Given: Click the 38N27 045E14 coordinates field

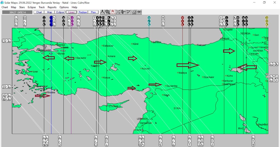Looking at the screenshot, I should coord(17,12).
